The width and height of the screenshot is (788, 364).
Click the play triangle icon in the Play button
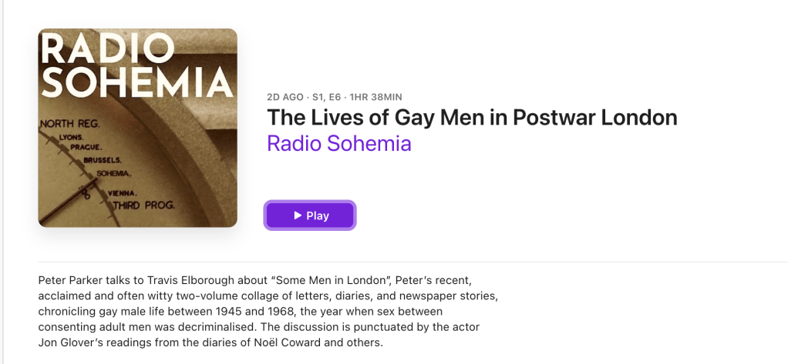[x=298, y=215]
